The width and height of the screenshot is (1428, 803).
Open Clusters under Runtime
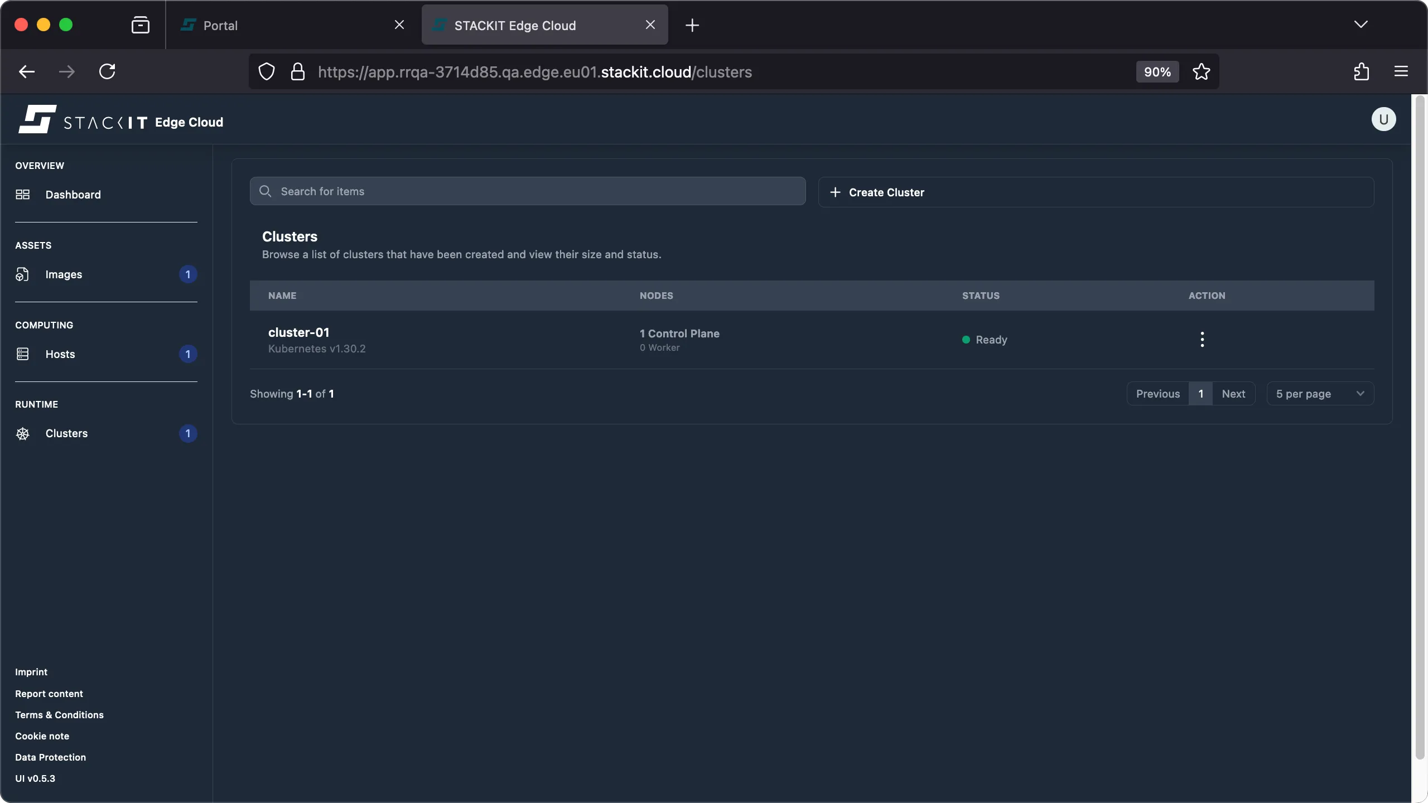coord(66,433)
